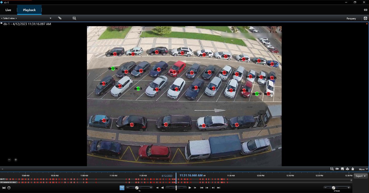Click the camera recording icon
The width and height of the screenshot is (369, 193).
click(337, 169)
